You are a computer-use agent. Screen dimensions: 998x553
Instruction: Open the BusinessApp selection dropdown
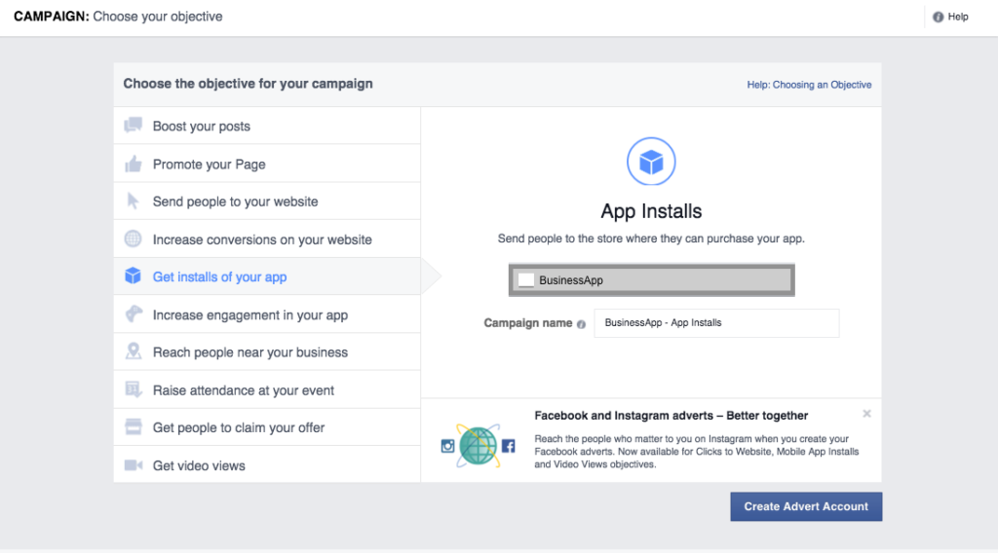(650, 280)
